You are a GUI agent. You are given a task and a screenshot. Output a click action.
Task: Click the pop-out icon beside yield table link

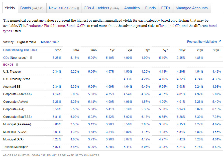point(219,42)
